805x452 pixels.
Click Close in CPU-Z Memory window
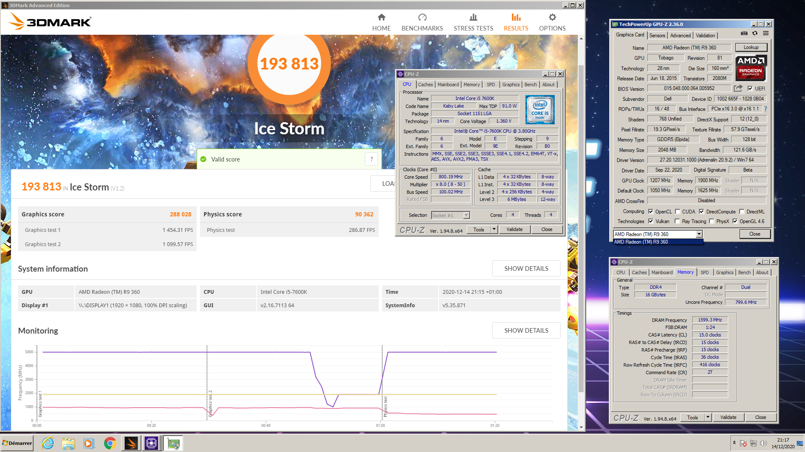pos(760,417)
